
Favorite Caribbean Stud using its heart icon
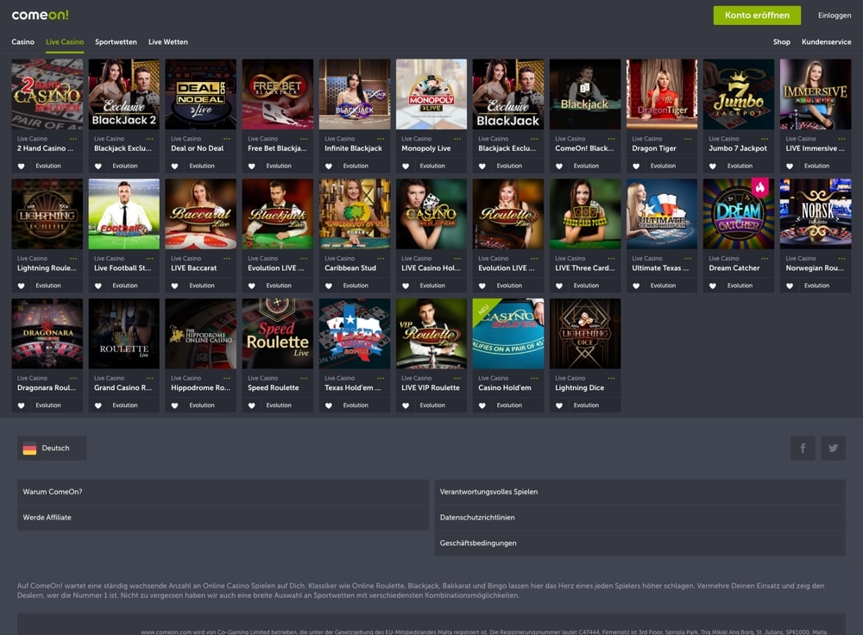[329, 286]
